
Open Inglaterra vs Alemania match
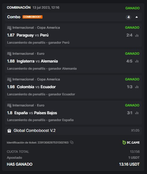pos(37,61)
